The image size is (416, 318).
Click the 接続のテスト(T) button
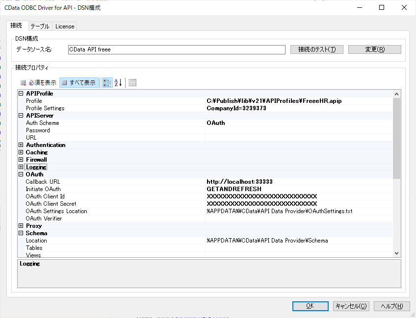[317, 49]
